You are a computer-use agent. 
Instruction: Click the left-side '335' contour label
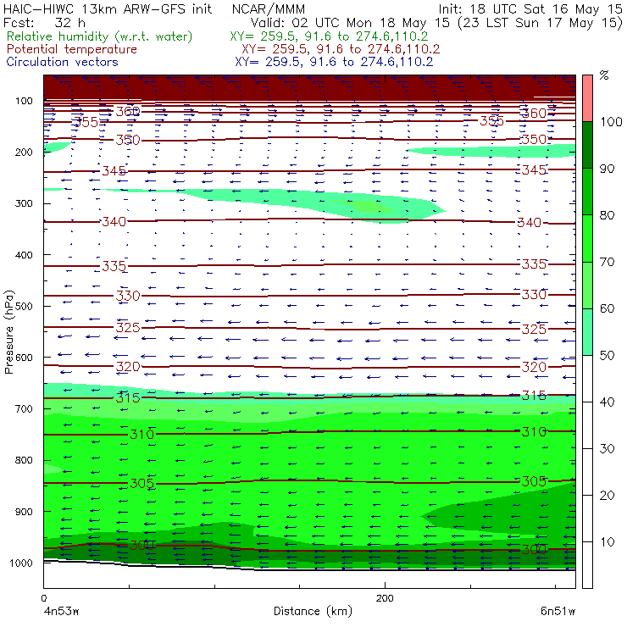click(x=114, y=266)
